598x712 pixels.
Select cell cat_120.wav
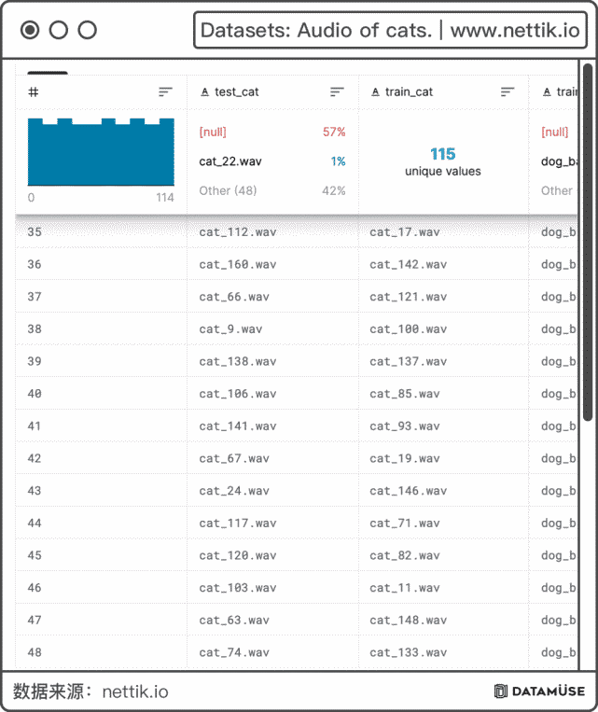pyautogui.click(x=238, y=555)
